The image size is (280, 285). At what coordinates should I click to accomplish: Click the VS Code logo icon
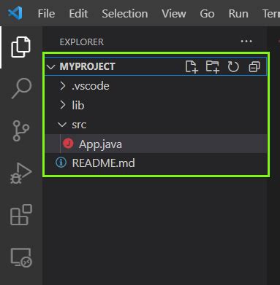[15, 13]
